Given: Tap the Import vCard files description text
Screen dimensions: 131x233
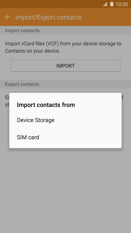Looking at the screenshot, I should point(63,47).
